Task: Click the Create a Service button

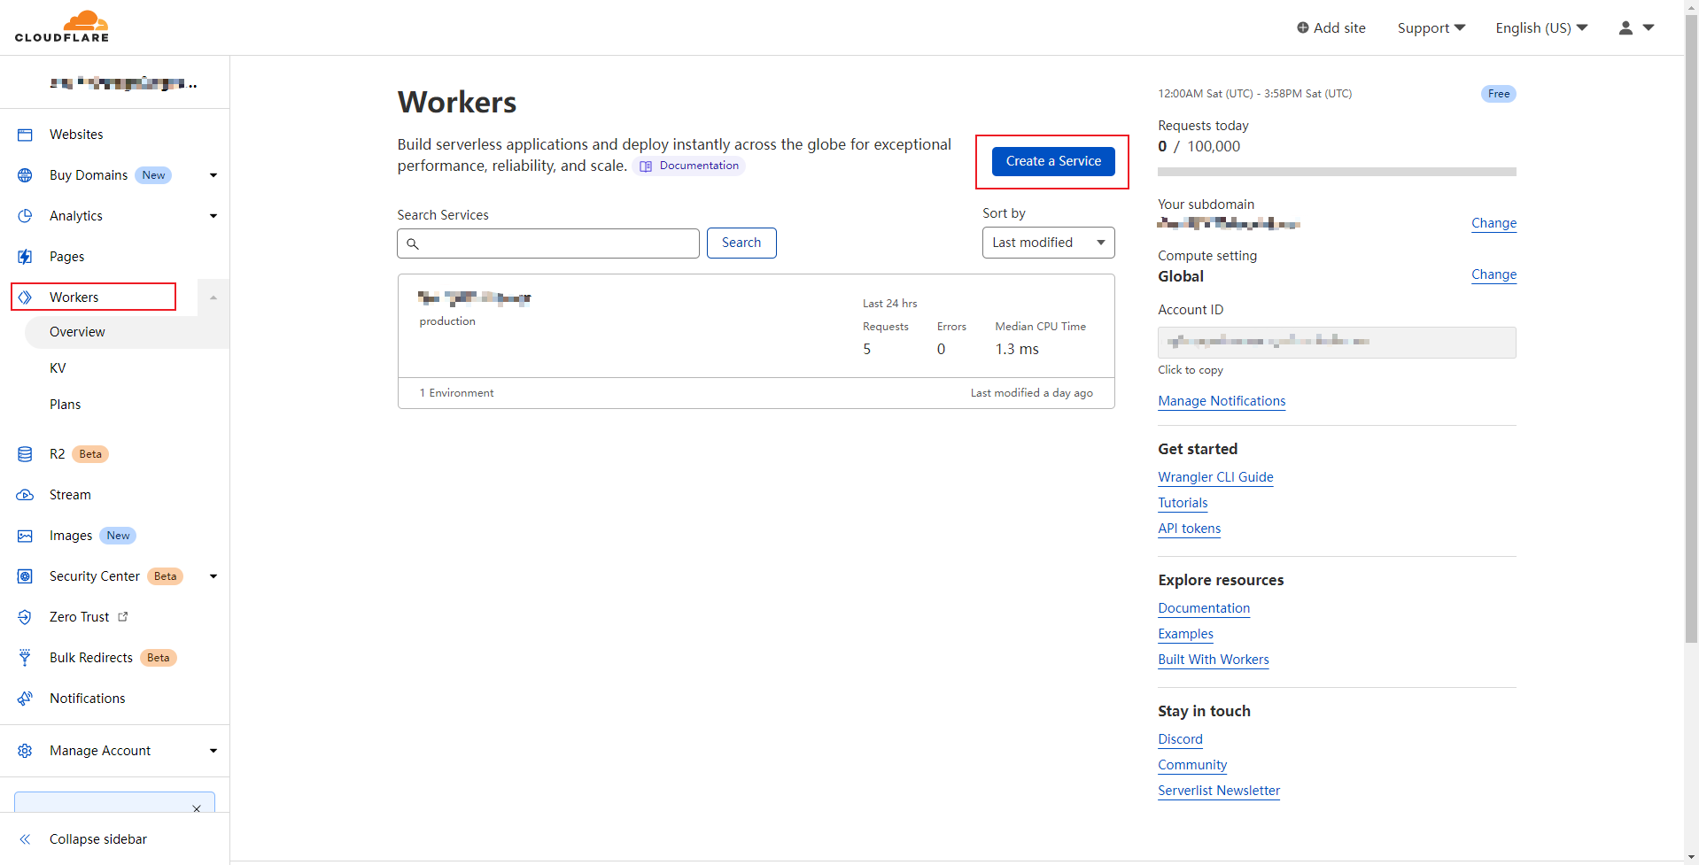Action: [1052, 161]
